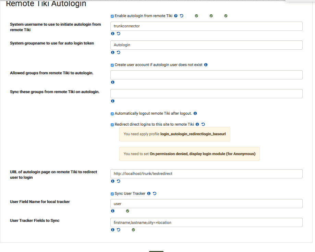Show info for Sync these groups field
The image size is (315, 252).
tap(113, 101)
